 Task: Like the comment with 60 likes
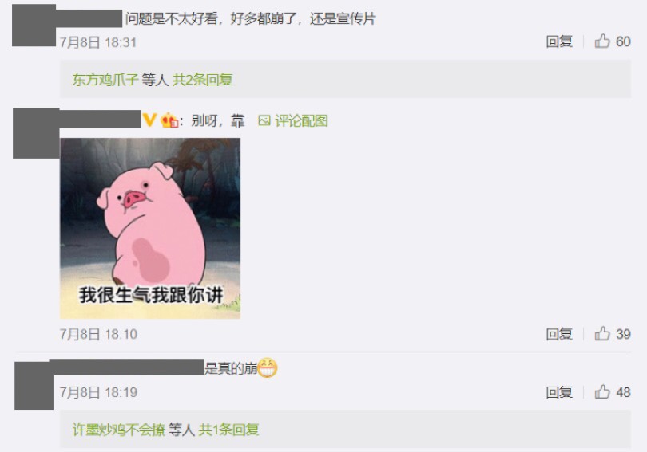[602, 41]
